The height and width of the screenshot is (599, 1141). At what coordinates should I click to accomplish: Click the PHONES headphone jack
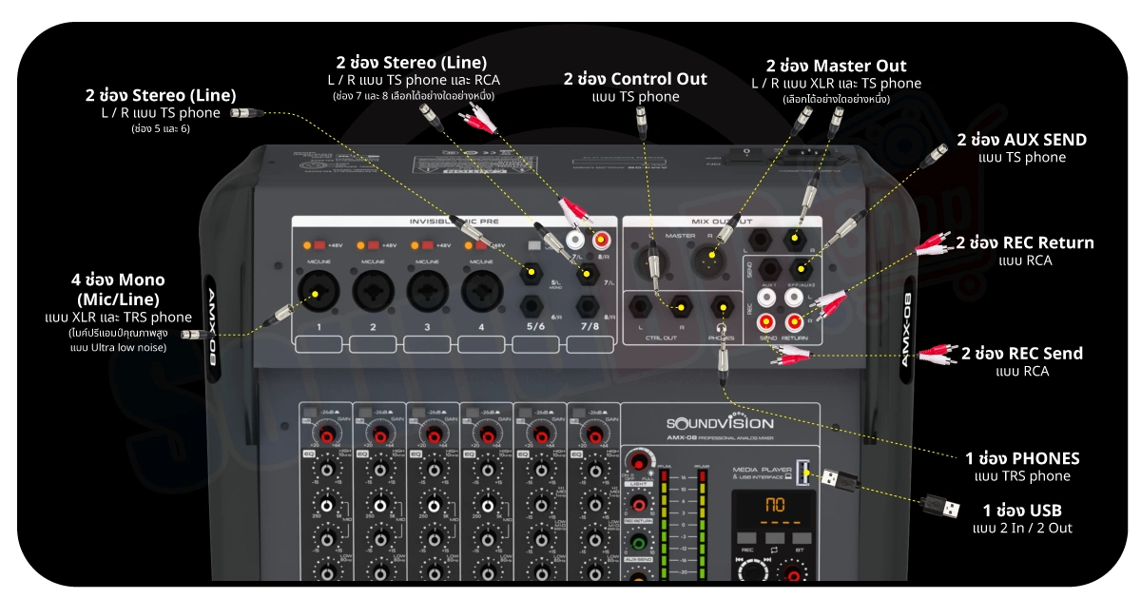[x=725, y=308]
